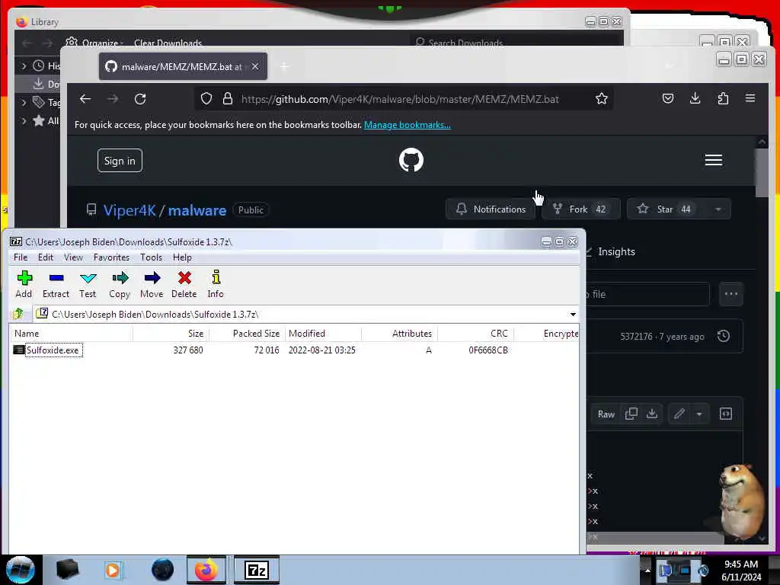Open the malware repository link

pyautogui.click(x=197, y=210)
